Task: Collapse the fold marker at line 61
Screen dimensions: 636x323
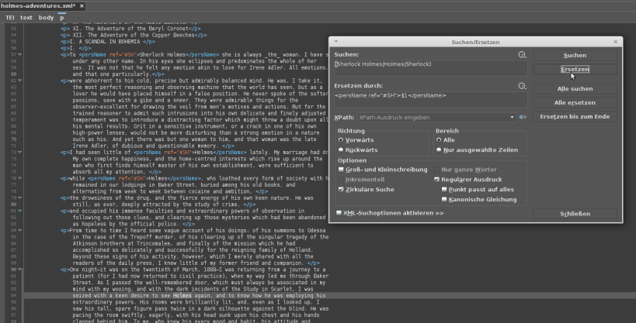Action: [x=19, y=80]
